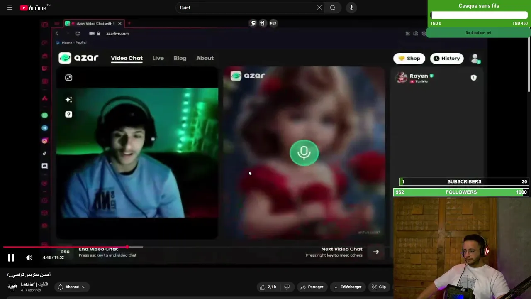Image resolution: width=531 pixels, height=299 pixels.
Task: Toggle the green microphone button
Action: coord(304,153)
